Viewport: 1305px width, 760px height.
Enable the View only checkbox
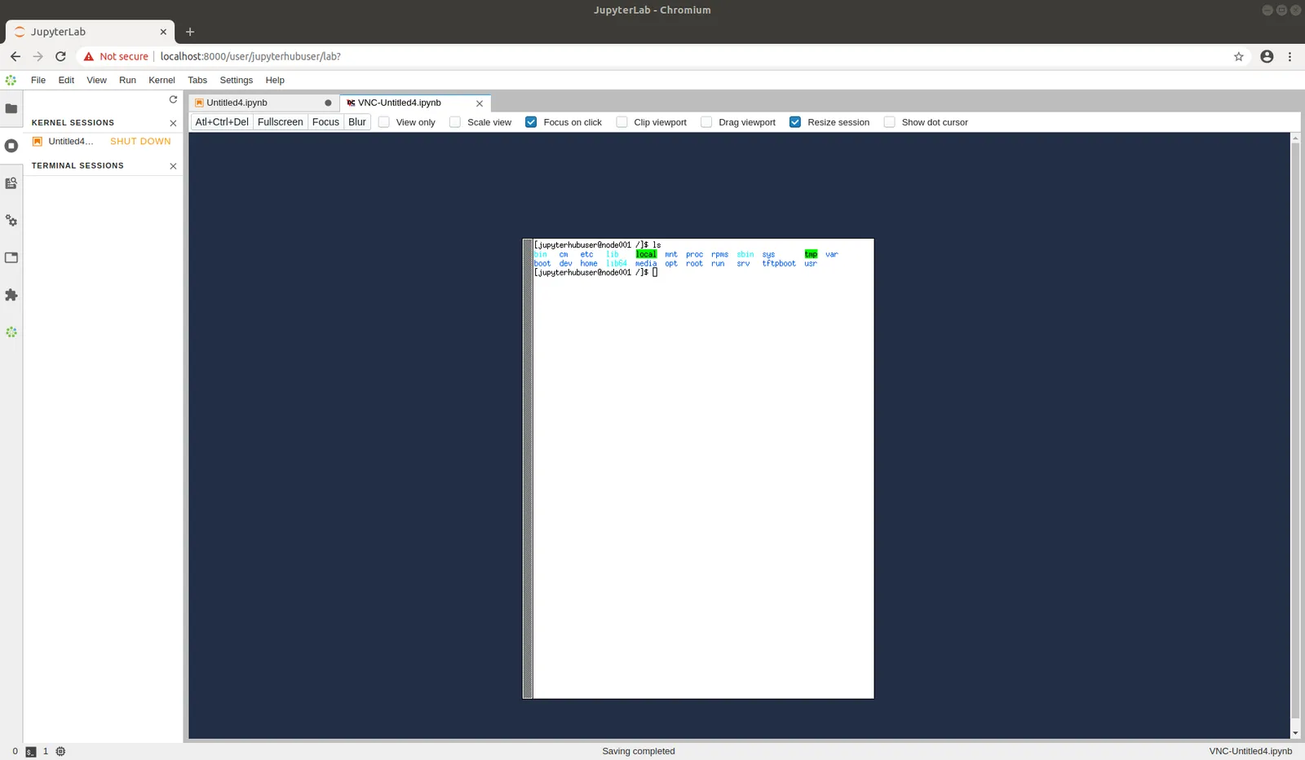(384, 122)
